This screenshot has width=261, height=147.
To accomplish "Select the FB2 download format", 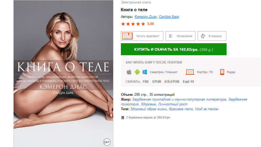I will pos(145,82).
